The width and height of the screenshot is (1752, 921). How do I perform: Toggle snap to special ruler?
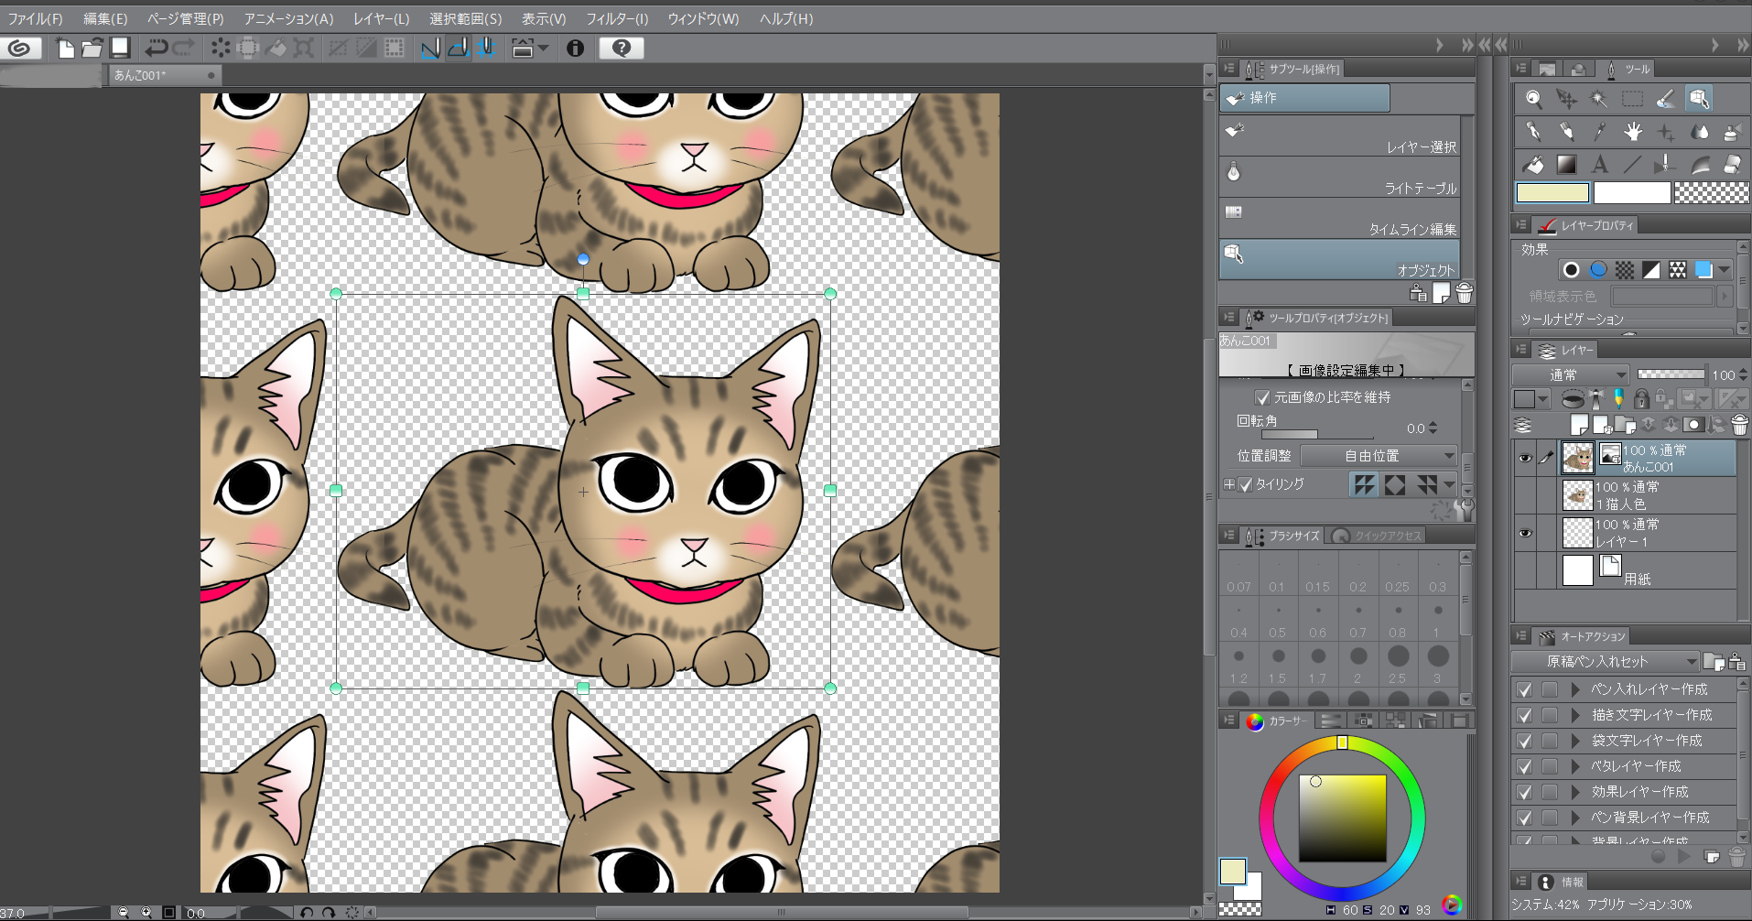pos(459,49)
